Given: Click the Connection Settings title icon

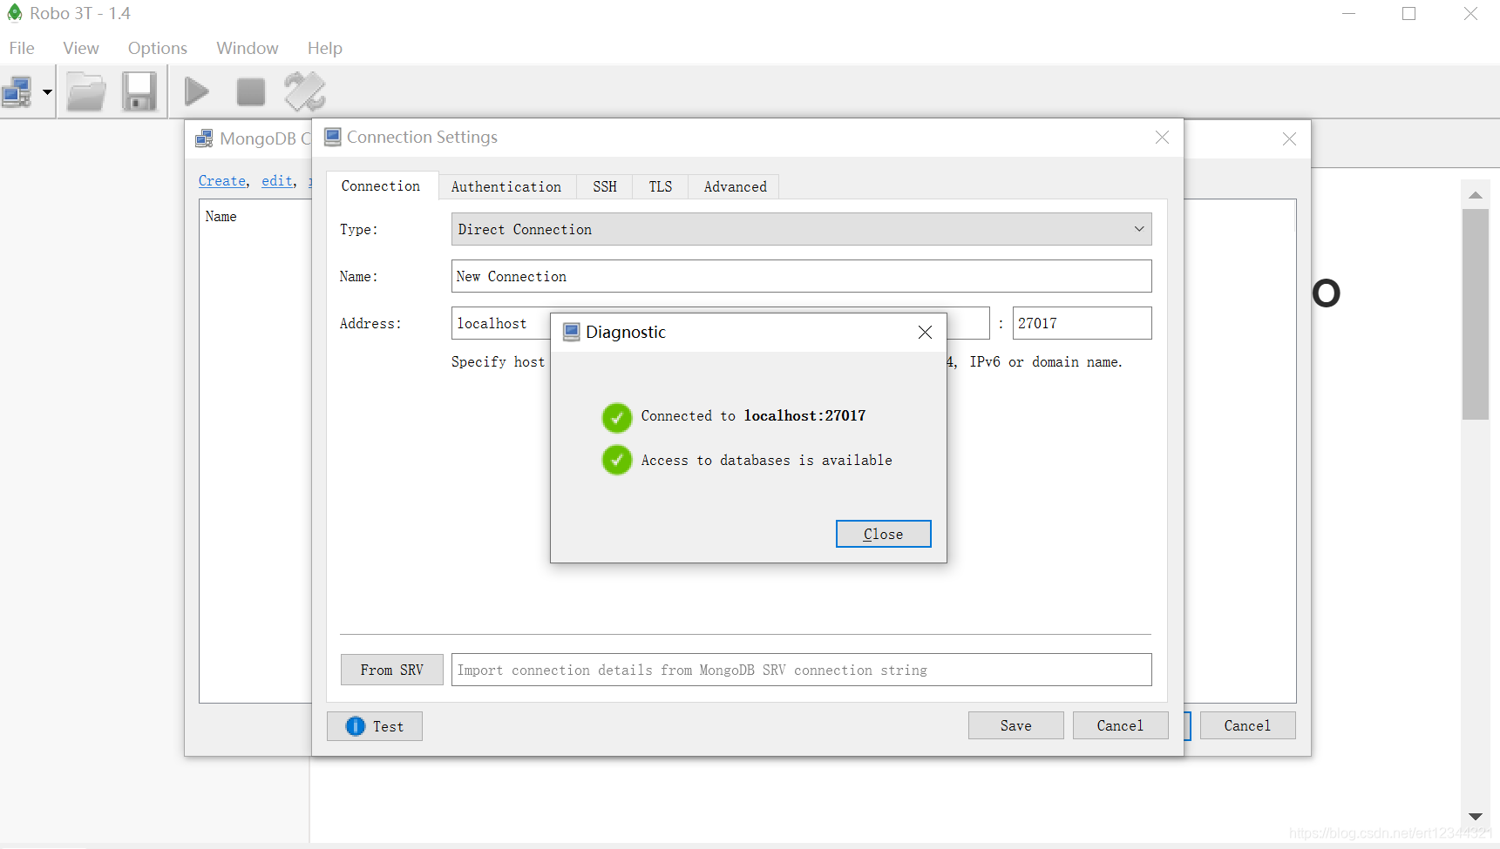Looking at the screenshot, I should 333,137.
